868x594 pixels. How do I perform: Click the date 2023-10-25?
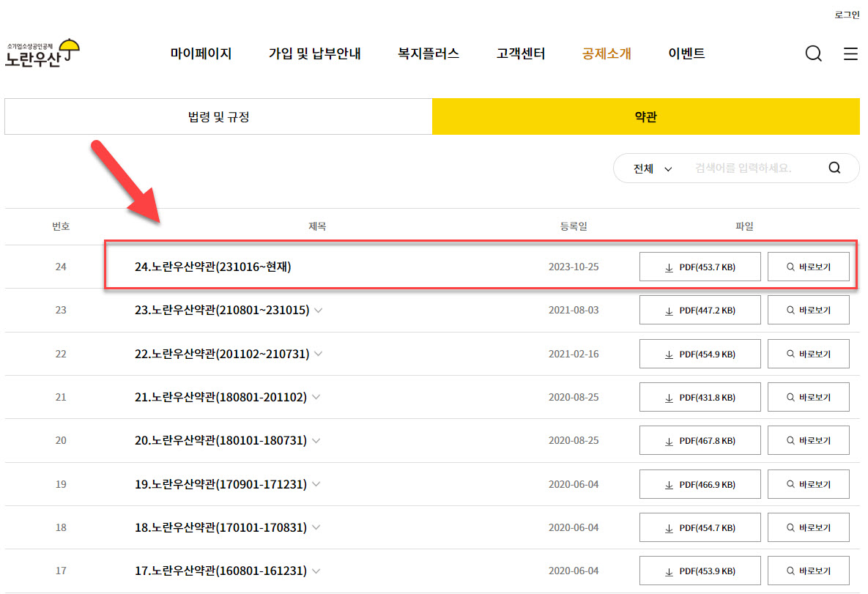[x=574, y=267]
